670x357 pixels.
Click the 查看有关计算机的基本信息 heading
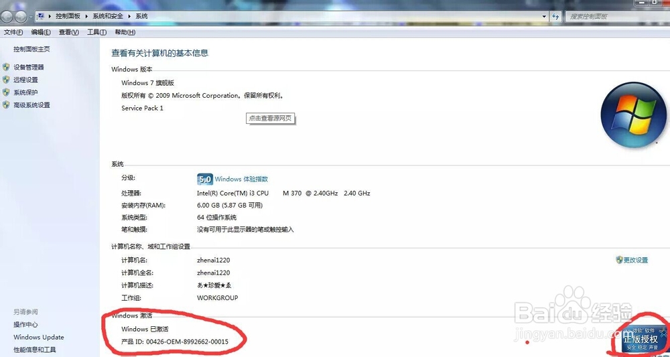[x=160, y=54]
